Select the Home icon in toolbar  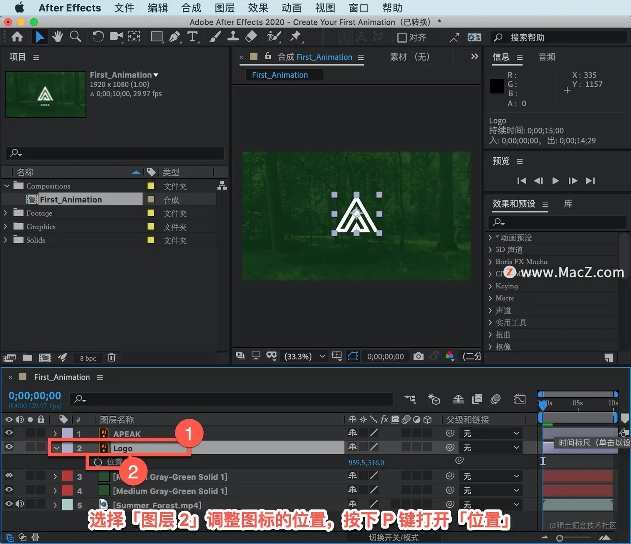(17, 37)
